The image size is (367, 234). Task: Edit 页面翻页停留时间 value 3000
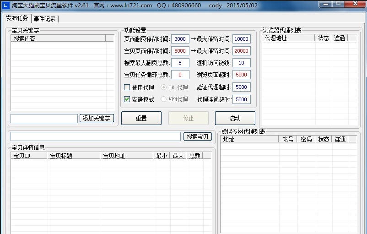point(180,39)
